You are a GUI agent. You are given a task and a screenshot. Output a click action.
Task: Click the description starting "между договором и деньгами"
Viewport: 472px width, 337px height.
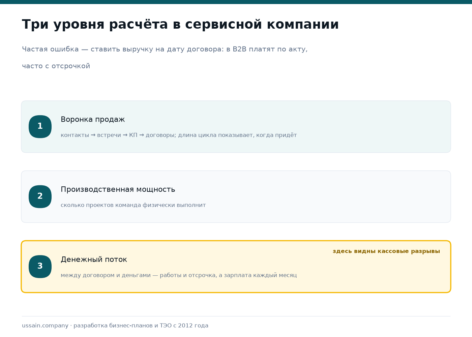179,275
